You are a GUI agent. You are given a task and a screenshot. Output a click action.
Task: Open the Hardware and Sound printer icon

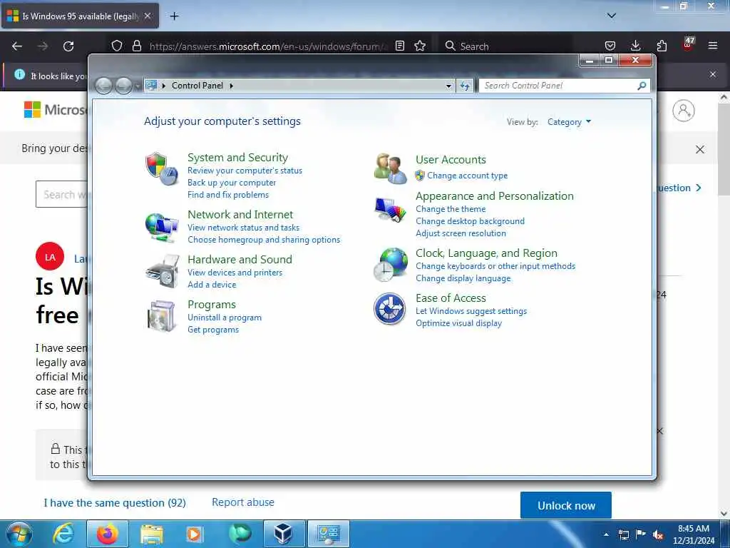pyautogui.click(x=162, y=271)
